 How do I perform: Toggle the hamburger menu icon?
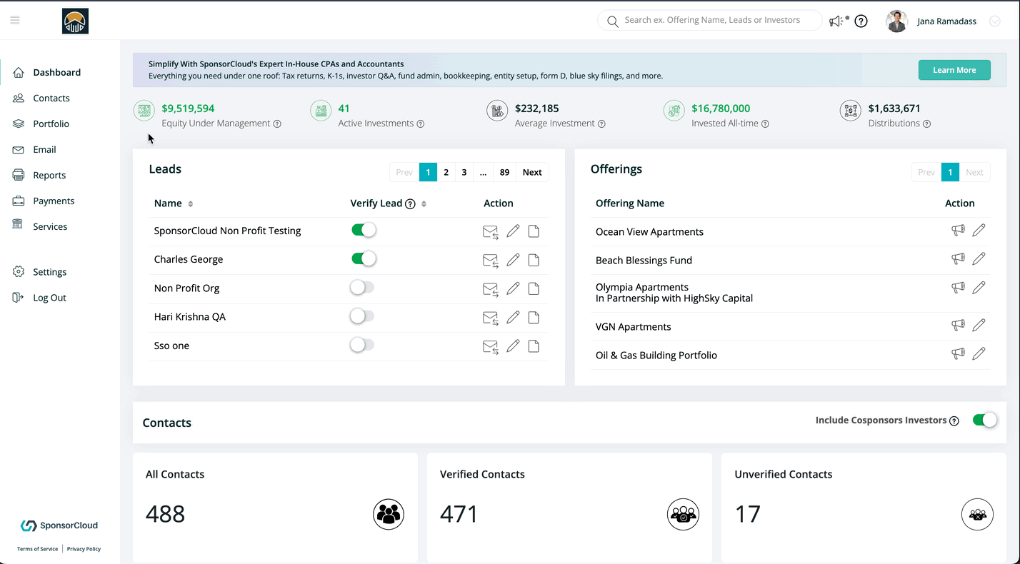coord(15,20)
